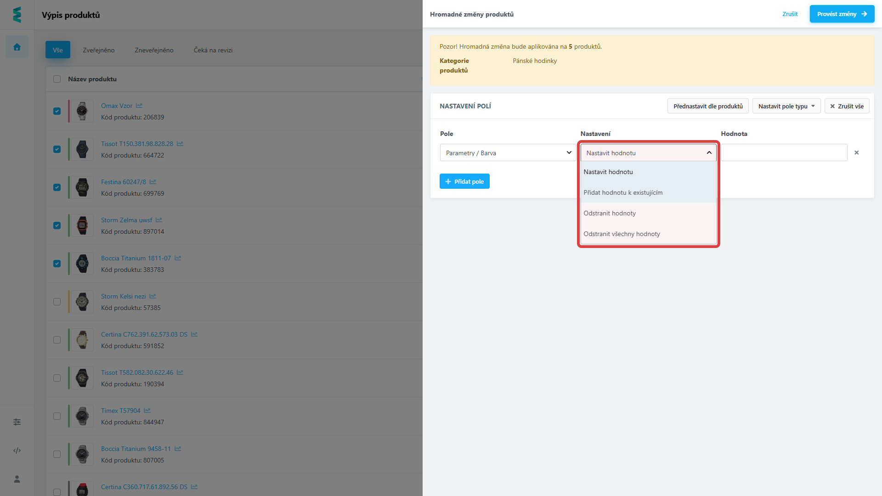882x496 pixels.
Task: Choose Odstranit hodnoty from the dropdown list
Action: coord(610,213)
